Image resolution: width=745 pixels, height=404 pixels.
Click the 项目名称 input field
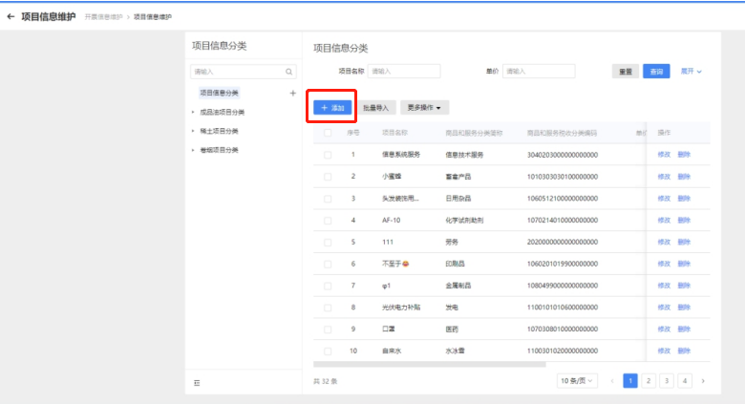point(403,71)
